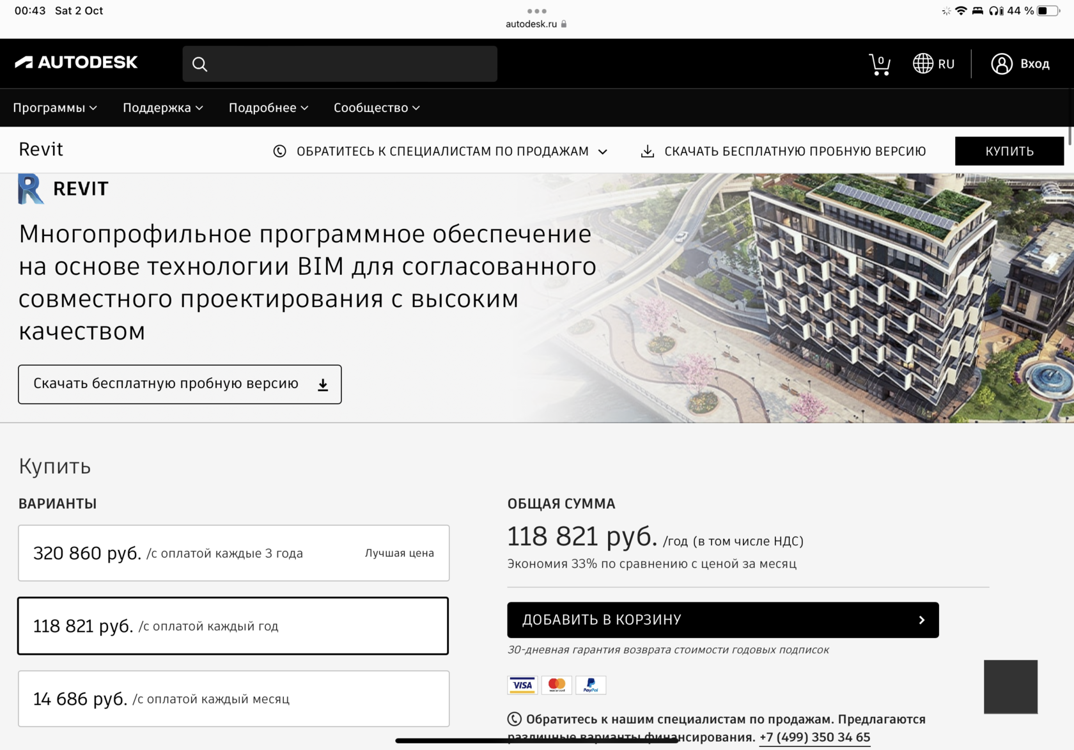Click the globe language icon
Screen dimensions: 1074x750
point(922,63)
